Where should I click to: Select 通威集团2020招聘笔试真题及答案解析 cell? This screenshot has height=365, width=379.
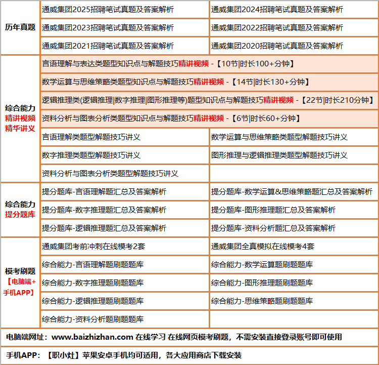click(294, 46)
